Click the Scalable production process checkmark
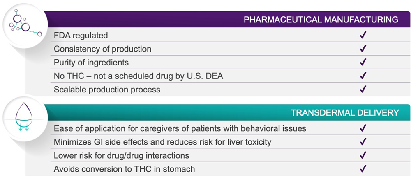411x177 pixels. click(x=363, y=90)
